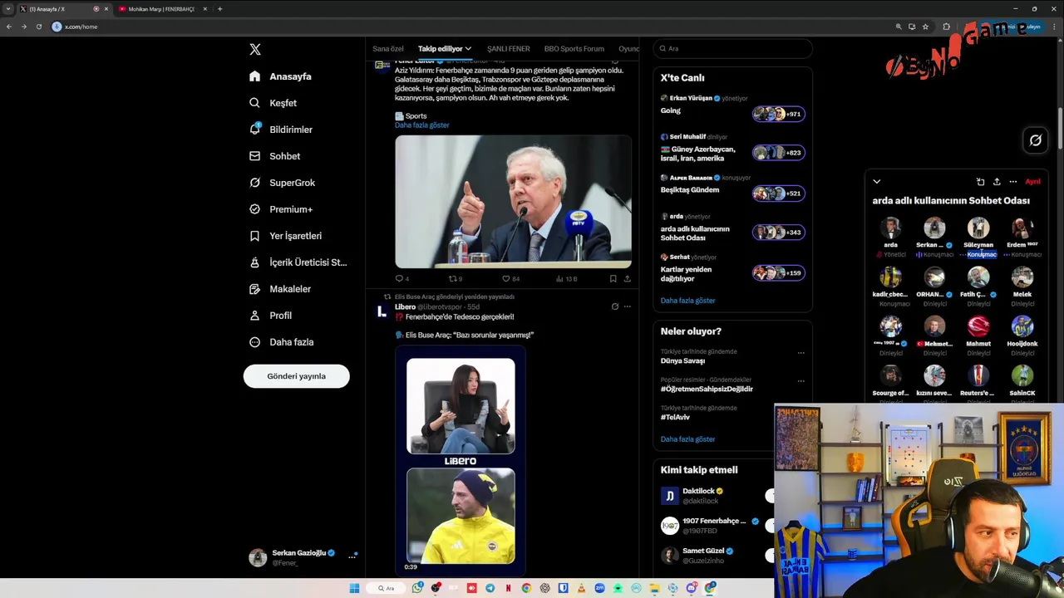Click Ayrıl to leave the space
This screenshot has width=1064, height=598.
click(x=1032, y=182)
